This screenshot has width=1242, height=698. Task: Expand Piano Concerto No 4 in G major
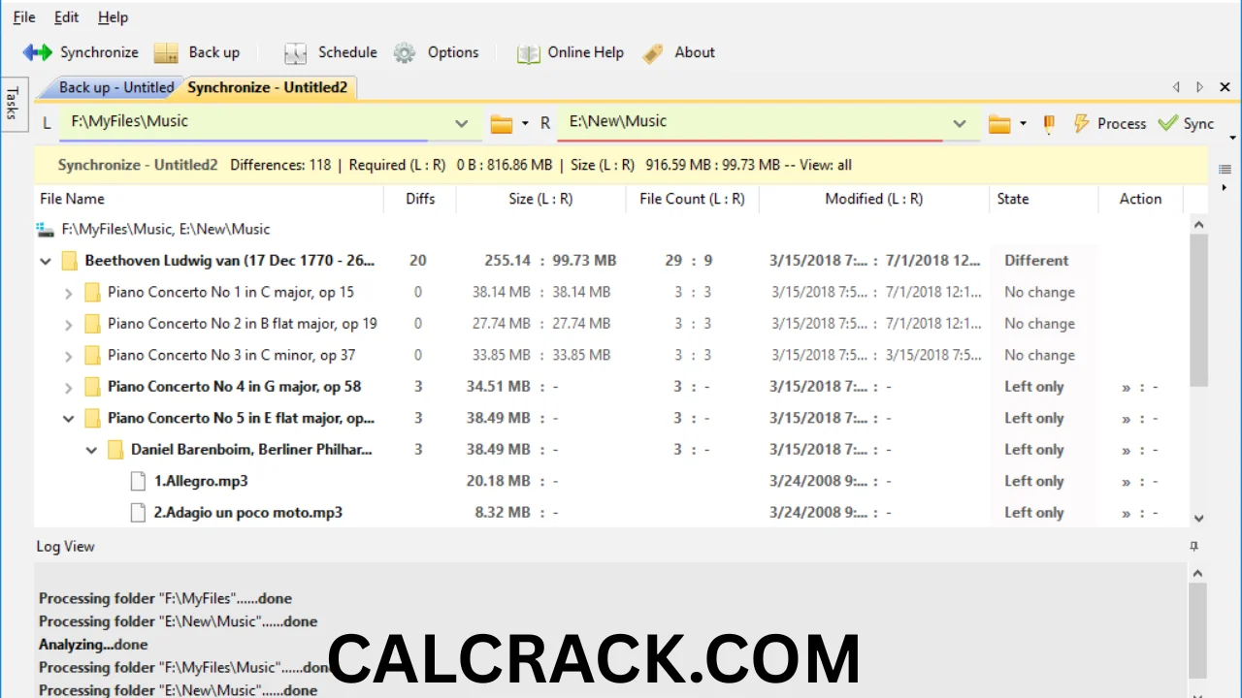point(68,388)
